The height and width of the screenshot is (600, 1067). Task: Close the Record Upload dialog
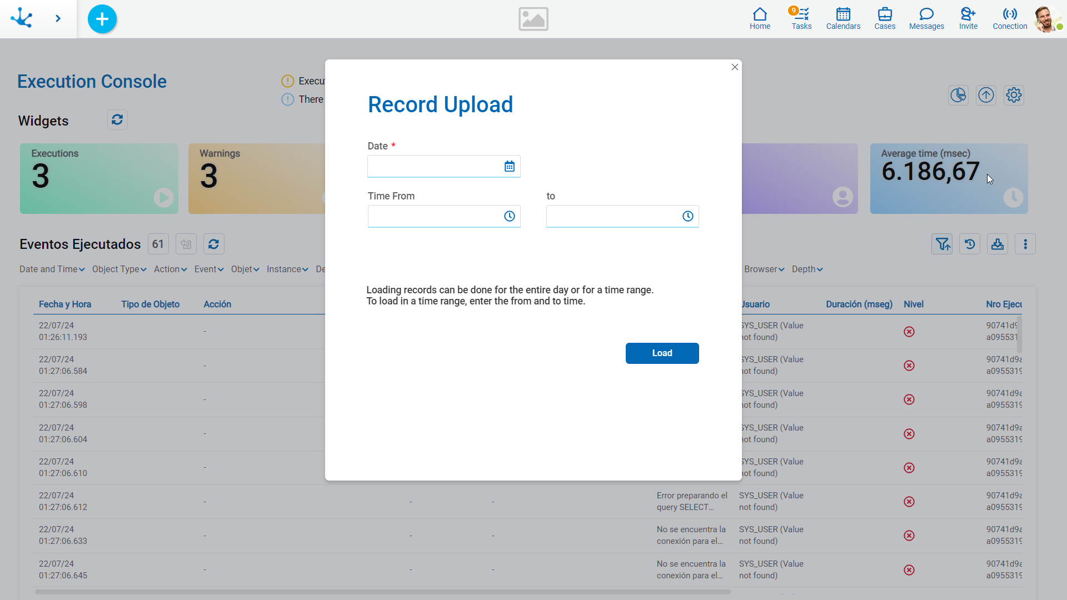tap(735, 67)
